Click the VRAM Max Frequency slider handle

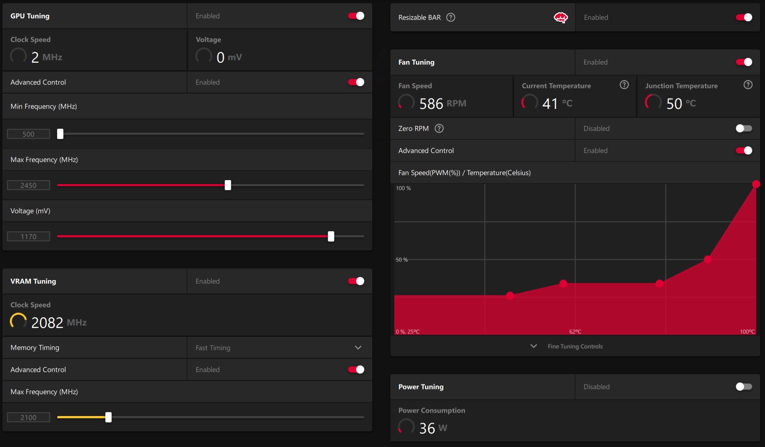click(x=108, y=417)
